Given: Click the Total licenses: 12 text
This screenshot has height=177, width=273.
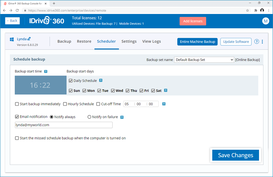Looking at the screenshot, I should (x=87, y=18).
